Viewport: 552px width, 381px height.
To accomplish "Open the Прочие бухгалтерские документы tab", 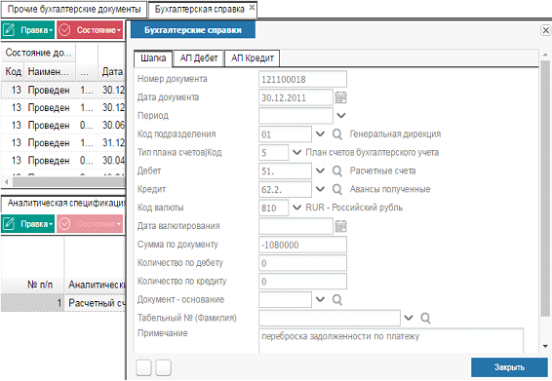I will click(74, 10).
